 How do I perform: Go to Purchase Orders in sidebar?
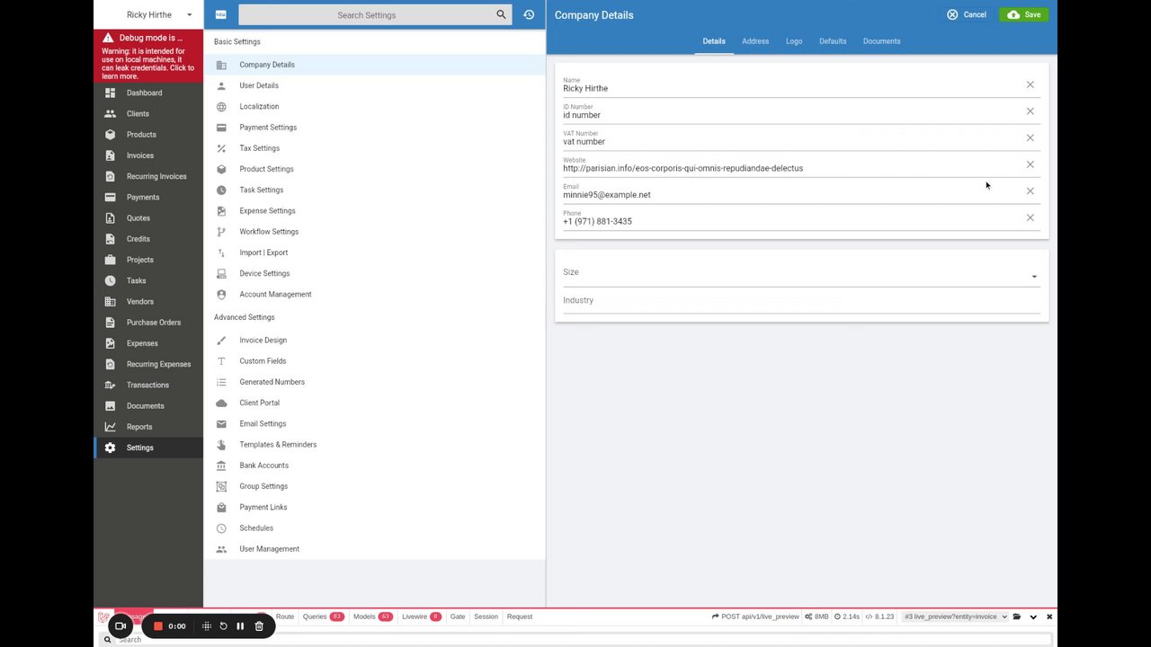click(x=148, y=323)
